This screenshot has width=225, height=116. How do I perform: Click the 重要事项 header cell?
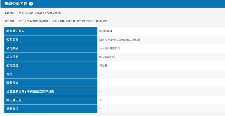tap(51, 109)
